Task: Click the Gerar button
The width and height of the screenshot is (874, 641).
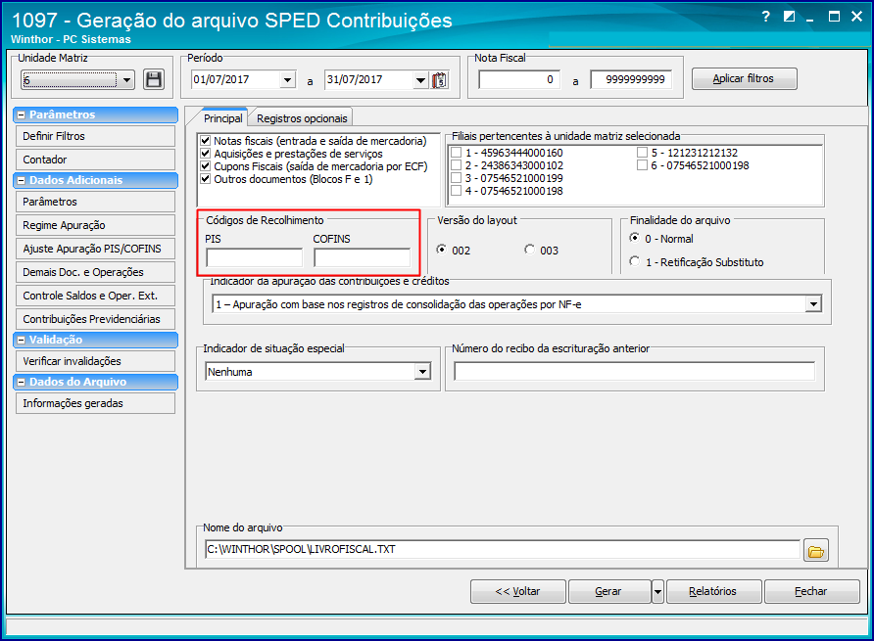Action: pos(609,591)
